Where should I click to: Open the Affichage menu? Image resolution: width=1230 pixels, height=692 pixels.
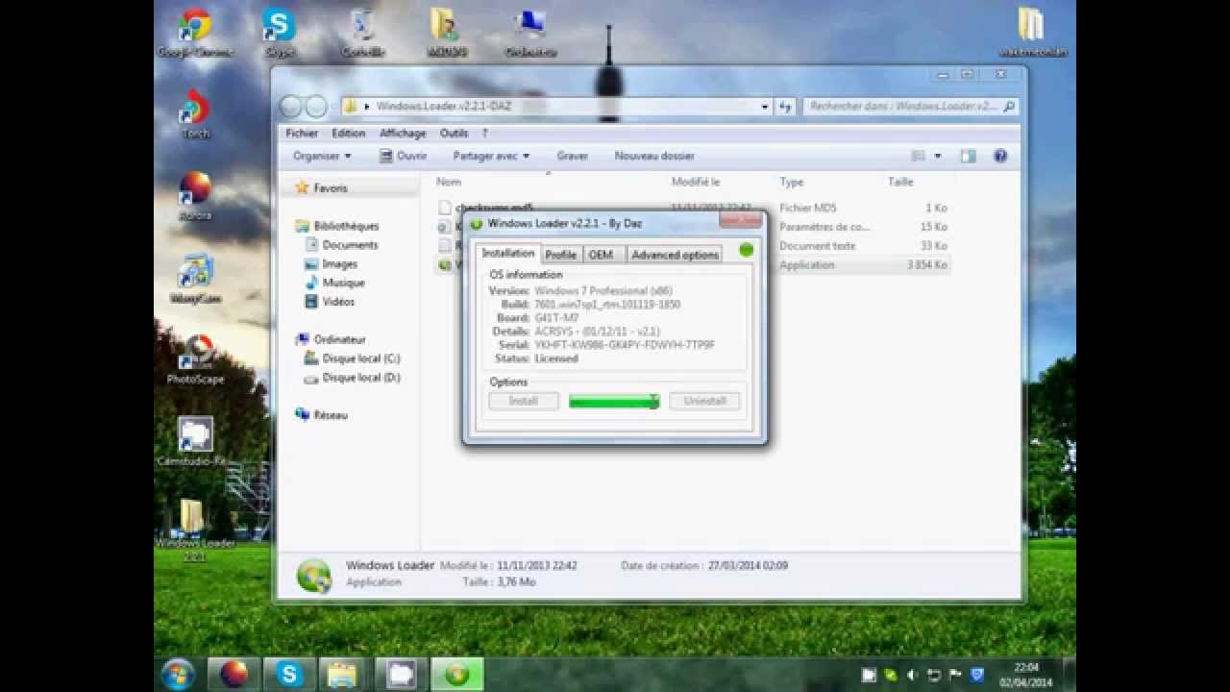coord(403,134)
